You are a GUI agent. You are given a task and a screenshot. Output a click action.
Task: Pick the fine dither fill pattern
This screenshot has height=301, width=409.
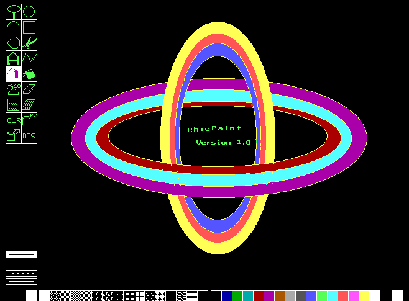65,296
